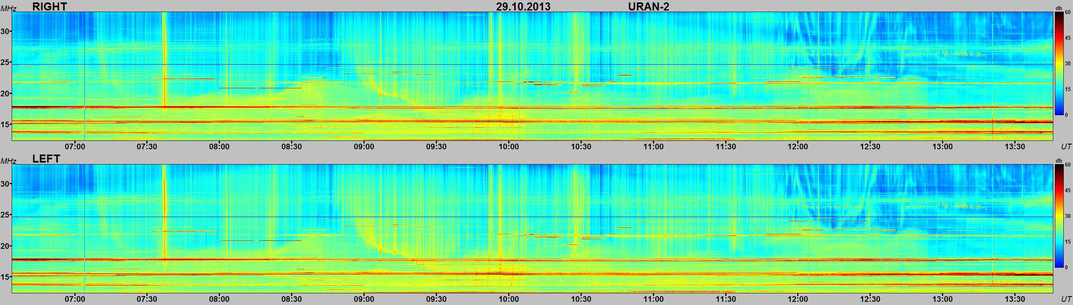1073x305 pixels.
Task: Click the UT label under LEFT panel
Action: point(1066,299)
